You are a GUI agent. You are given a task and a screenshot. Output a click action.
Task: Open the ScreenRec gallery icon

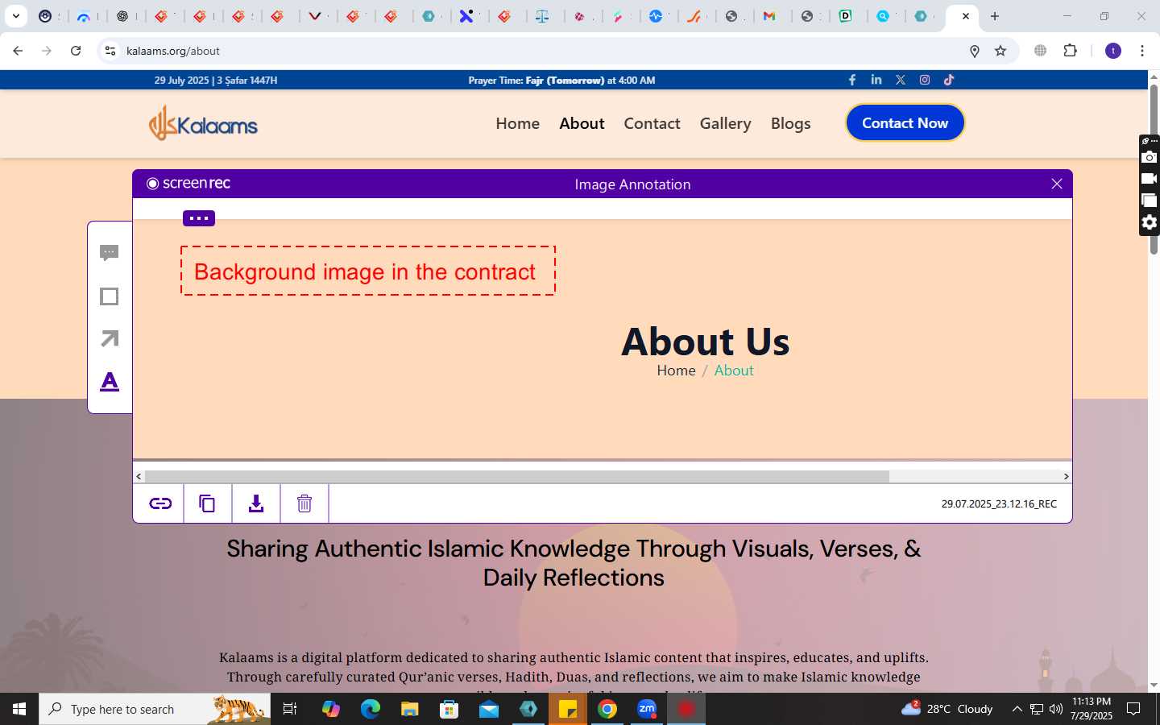tap(1150, 200)
